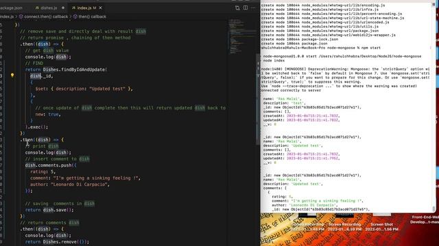439x246 pixels.
Task: Click the '// print dish' comment line
Action: (42, 146)
